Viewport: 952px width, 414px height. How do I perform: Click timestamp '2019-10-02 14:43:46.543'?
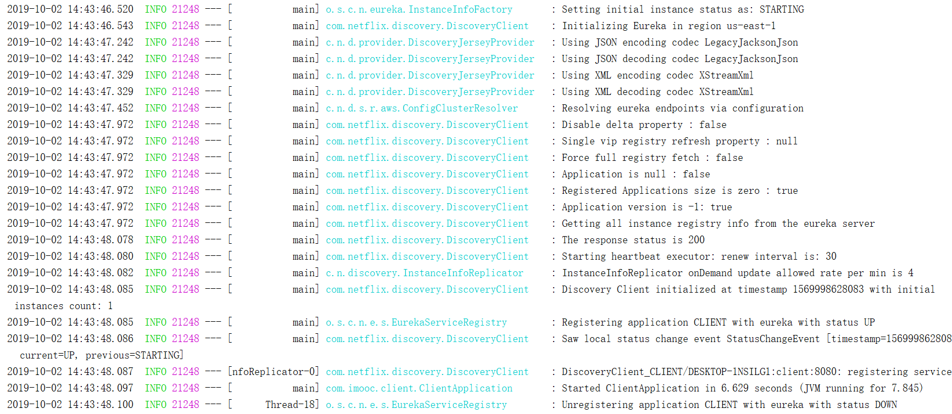coord(70,26)
